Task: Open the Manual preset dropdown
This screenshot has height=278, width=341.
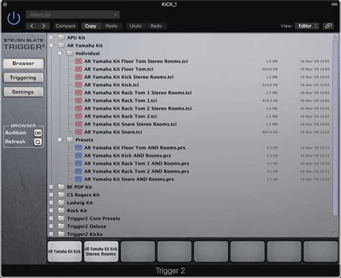Action: point(73,14)
